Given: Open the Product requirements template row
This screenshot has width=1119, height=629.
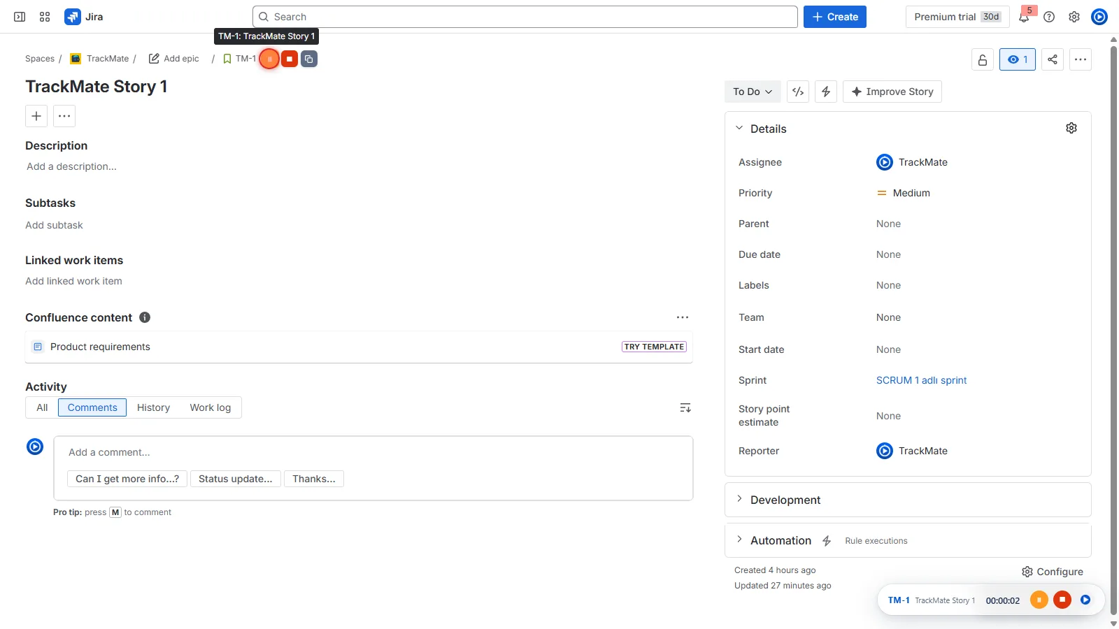Looking at the screenshot, I should [359, 347].
